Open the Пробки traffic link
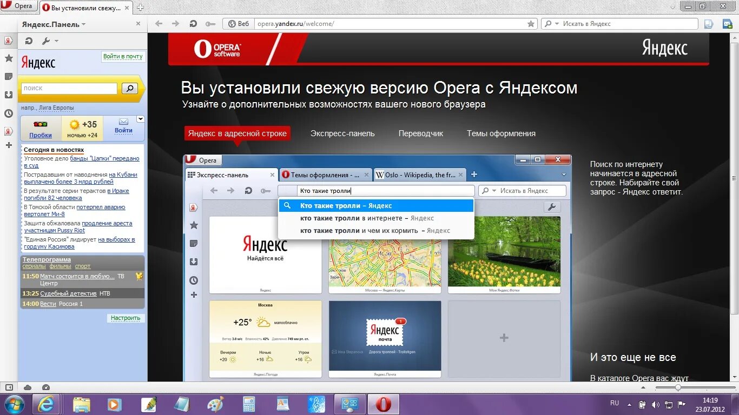 (41, 135)
